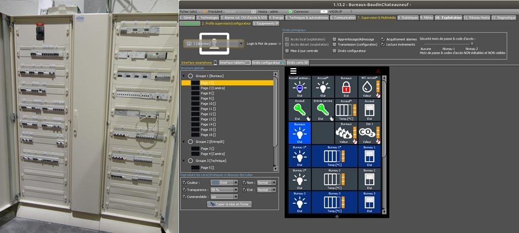Open the 4. Energie tab
Screen dimensions: 519x233
tap(276, 17)
